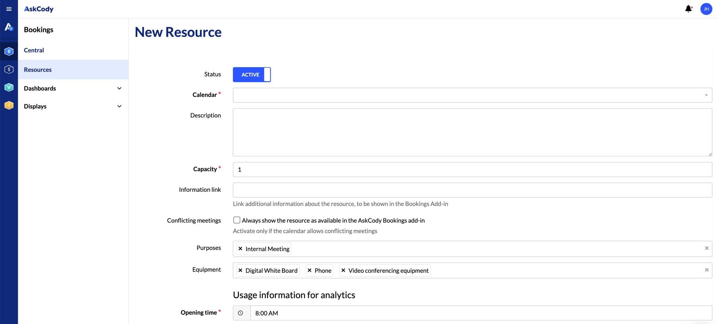
Task: Go to Central in Bookings menu
Action: click(34, 50)
